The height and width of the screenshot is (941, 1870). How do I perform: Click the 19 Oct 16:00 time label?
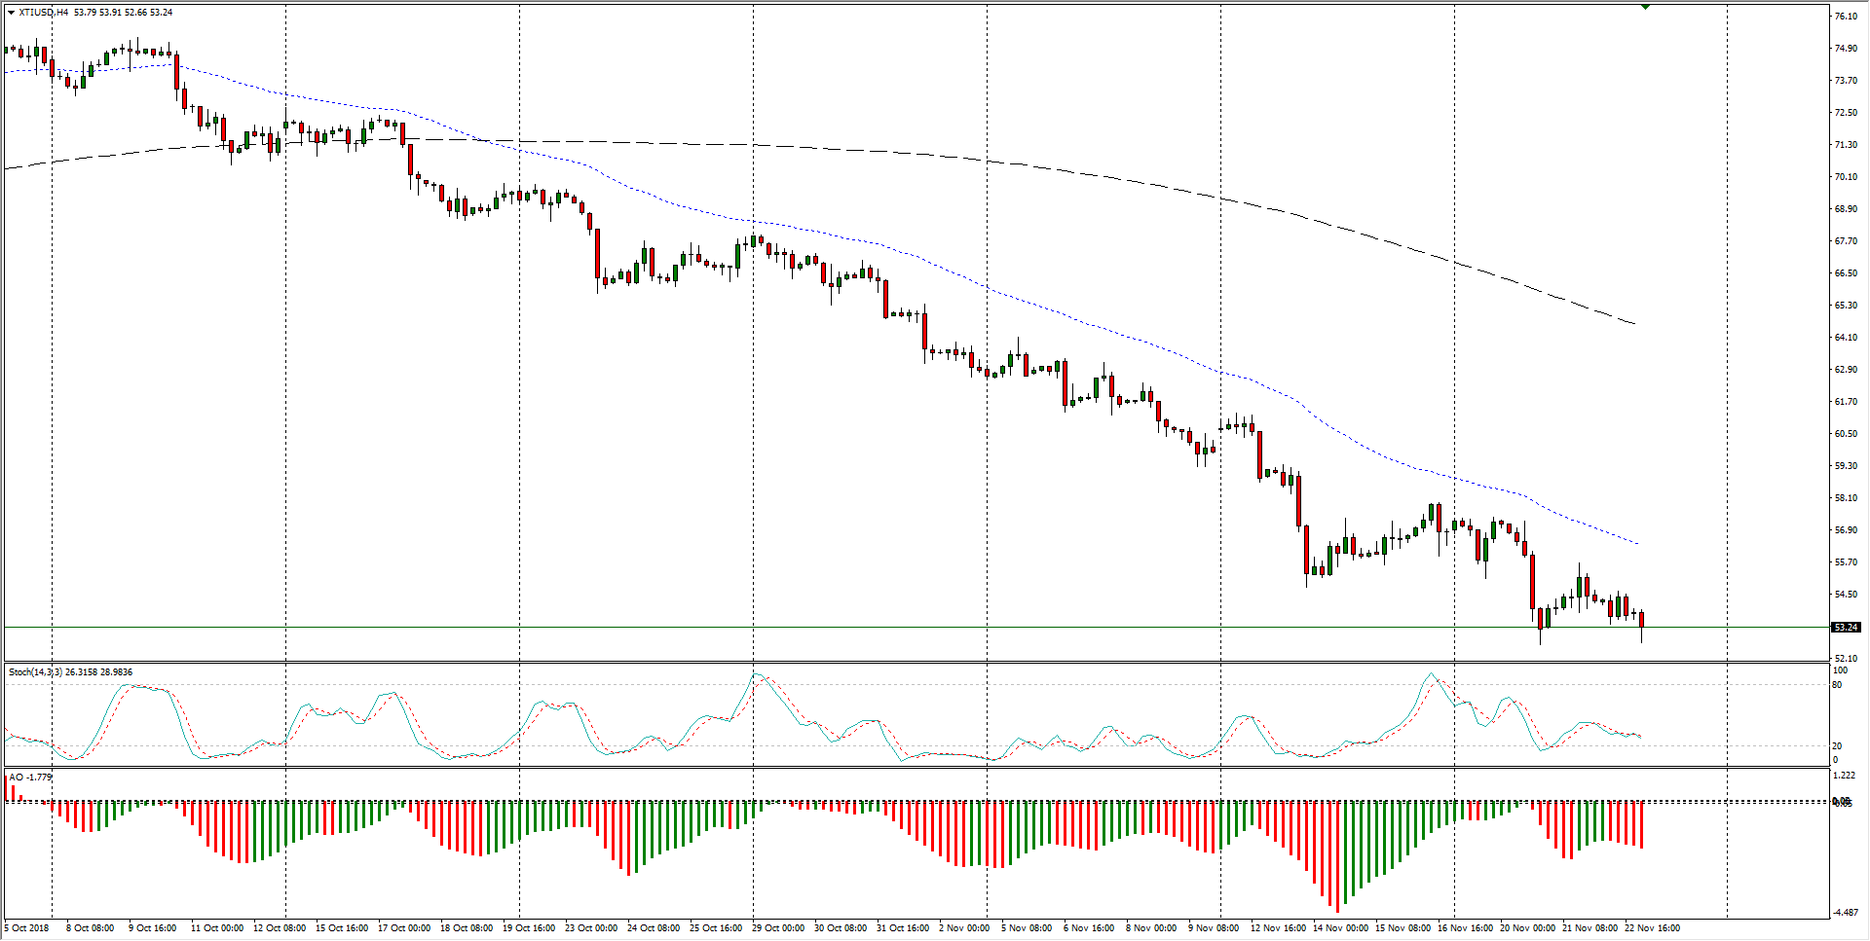529,928
